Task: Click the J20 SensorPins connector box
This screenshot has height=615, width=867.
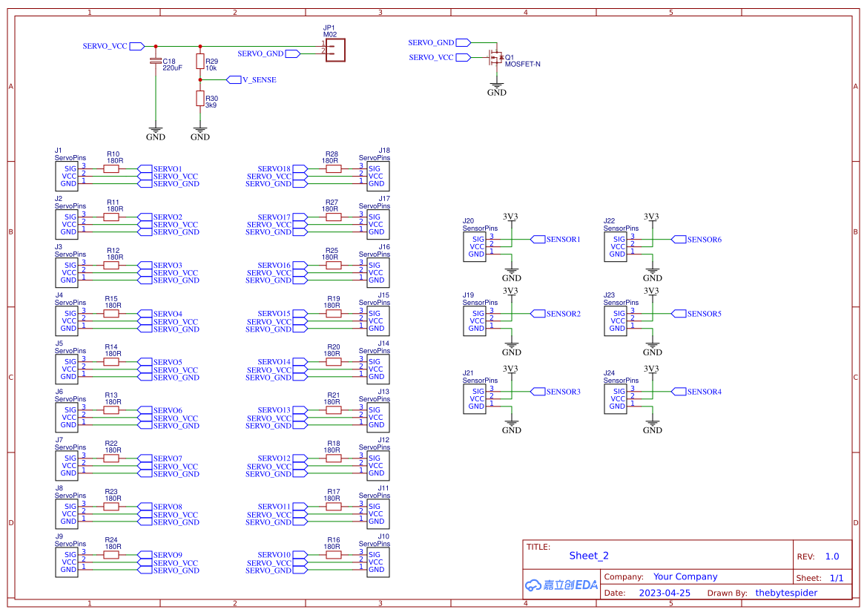Action: [x=475, y=246]
